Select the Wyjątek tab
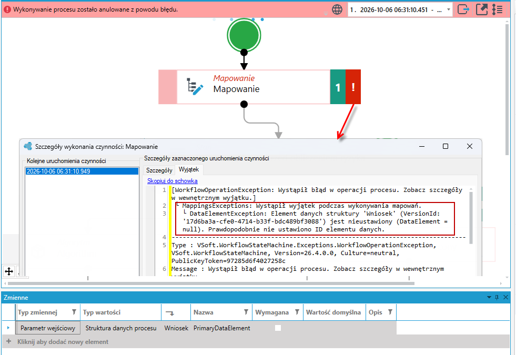The width and height of the screenshot is (516, 355). coord(189,169)
